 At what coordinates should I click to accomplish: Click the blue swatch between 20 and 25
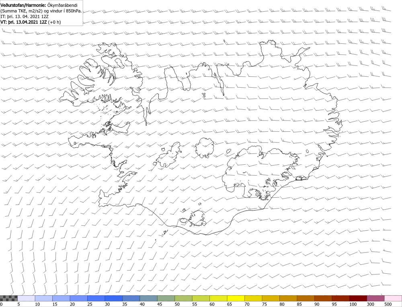(78, 298)
